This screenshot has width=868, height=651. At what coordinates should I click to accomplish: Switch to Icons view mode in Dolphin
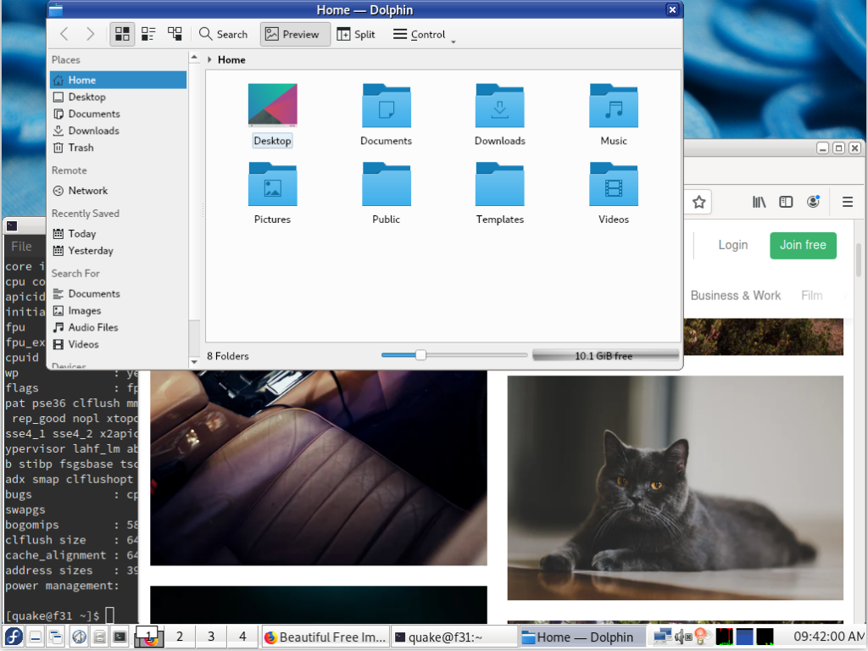click(122, 34)
